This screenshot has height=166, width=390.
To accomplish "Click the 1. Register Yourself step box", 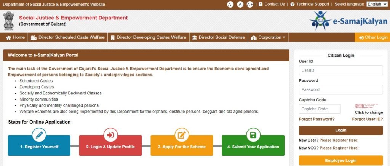I will pos(39,145).
